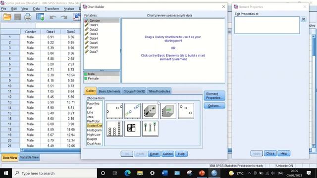Open File Explorer from taskbar
The width and height of the screenshot is (317, 178).
140,173
